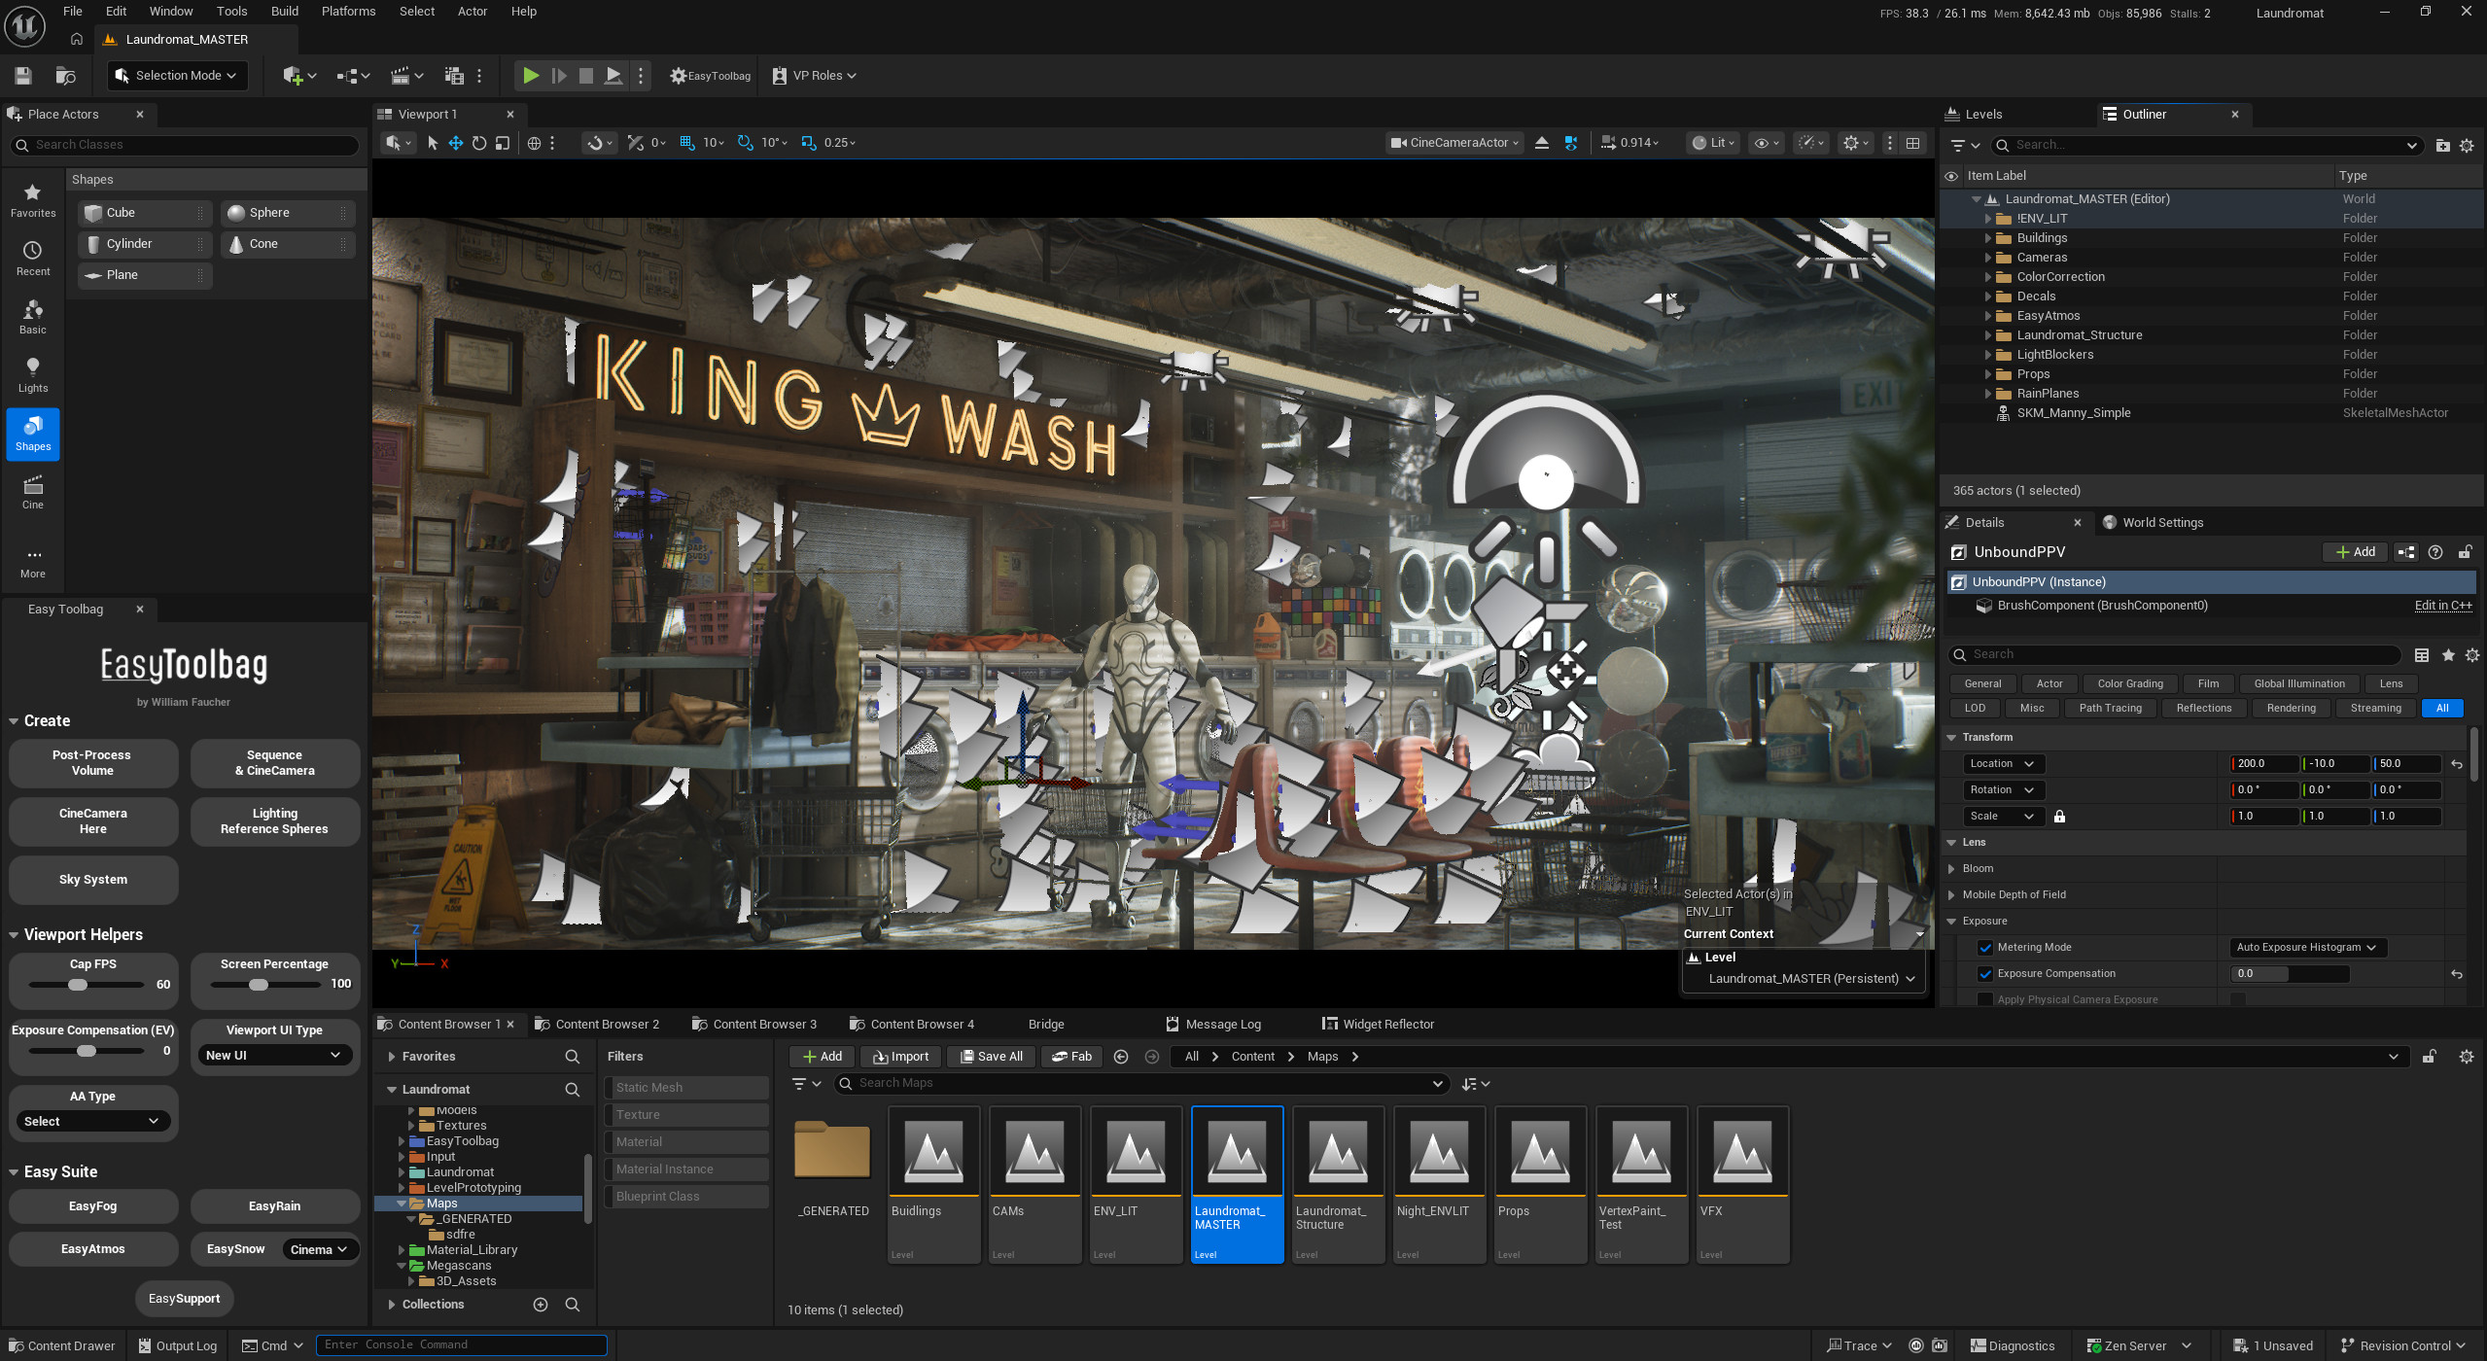Image resolution: width=2487 pixels, height=1361 pixels.
Task: Adjust the Cap FPS slider
Action: (80, 983)
